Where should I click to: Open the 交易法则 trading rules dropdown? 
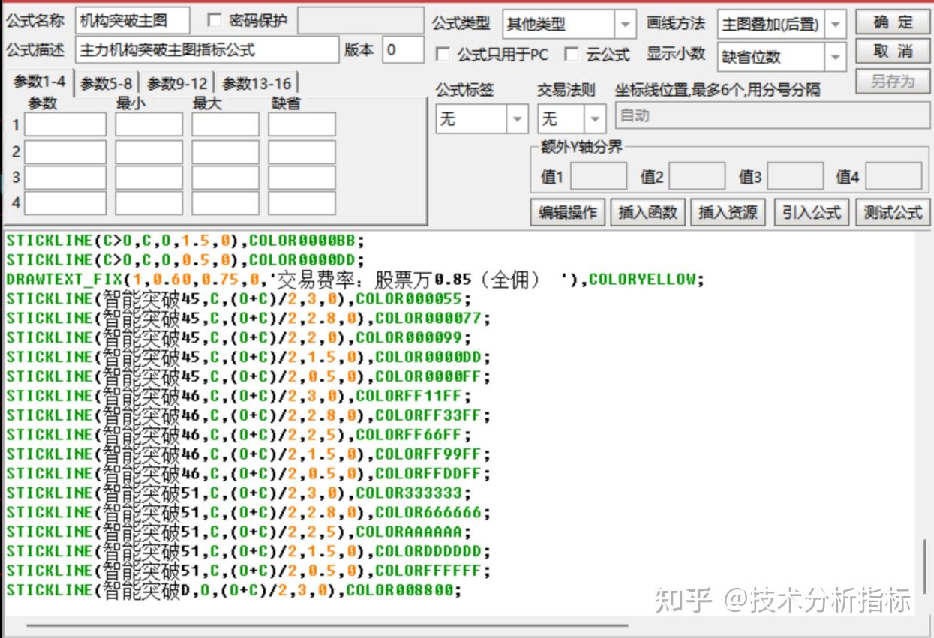(x=593, y=118)
